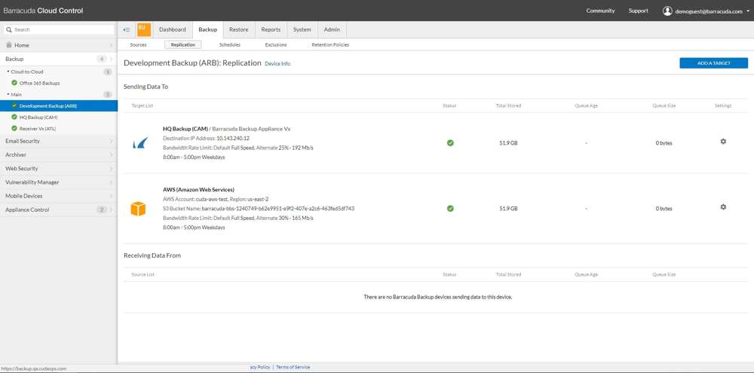Screen dimensions: 754x373
Task: Click the user avatar icon
Action: [x=667, y=11]
